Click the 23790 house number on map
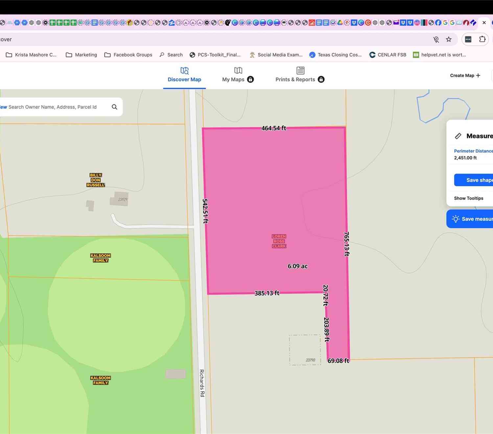The height and width of the screenshot is (434, 493). click(x=311, y=360)
